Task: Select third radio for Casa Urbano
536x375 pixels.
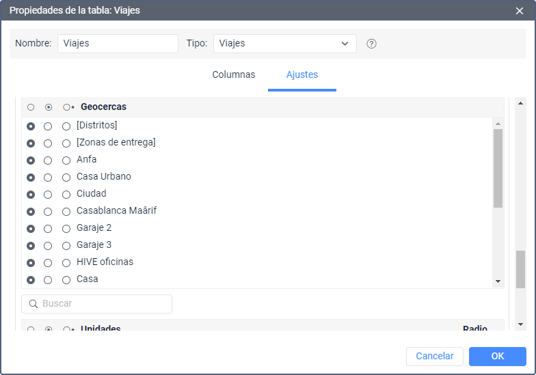Action: pyautogui.click(x=66, y=178)
